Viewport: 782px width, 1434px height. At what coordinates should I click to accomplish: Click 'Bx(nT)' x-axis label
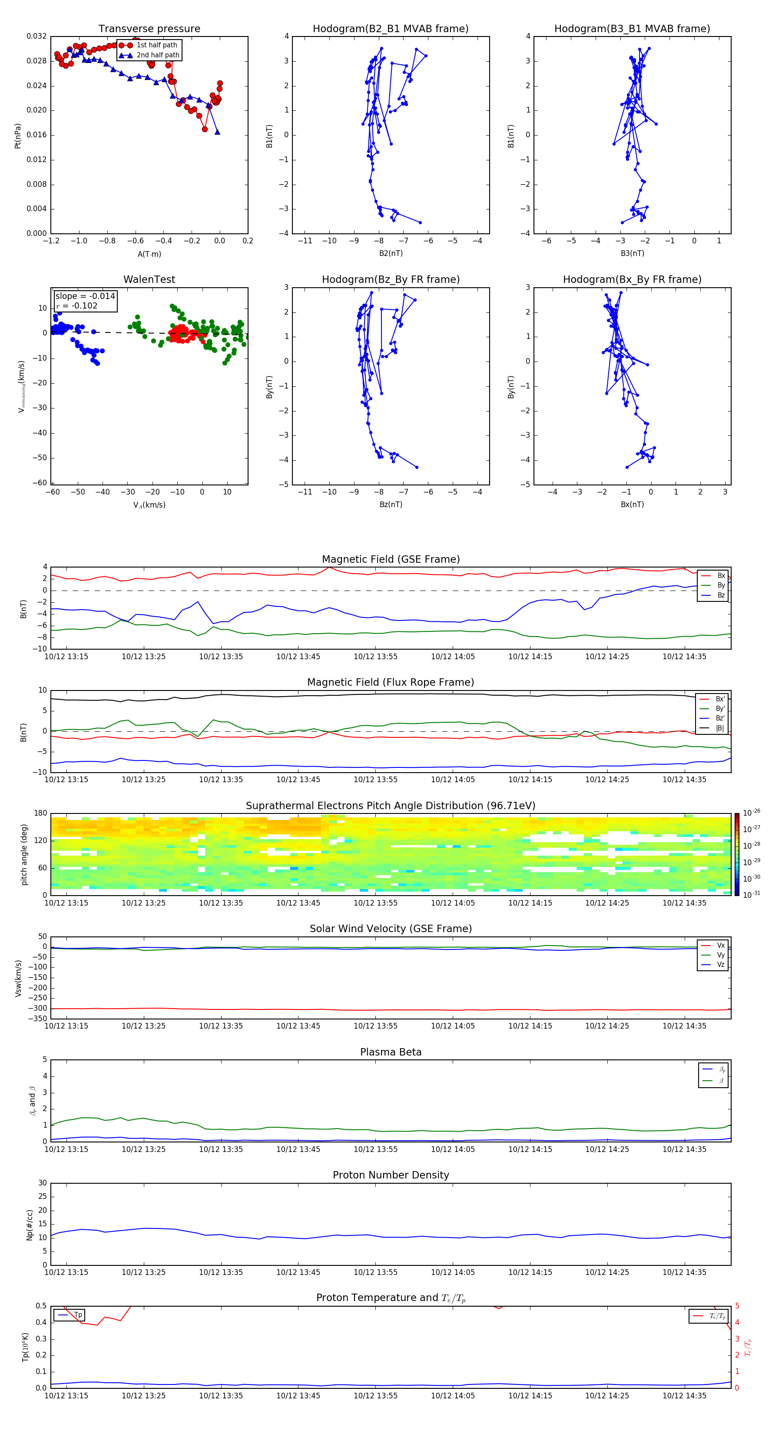[x=632, y=505]
